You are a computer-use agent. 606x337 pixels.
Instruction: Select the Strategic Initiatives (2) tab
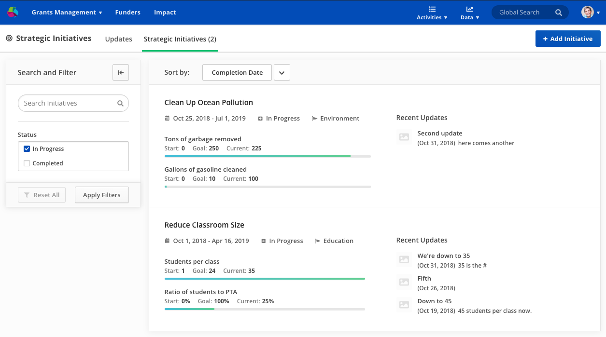pos(180,39)
